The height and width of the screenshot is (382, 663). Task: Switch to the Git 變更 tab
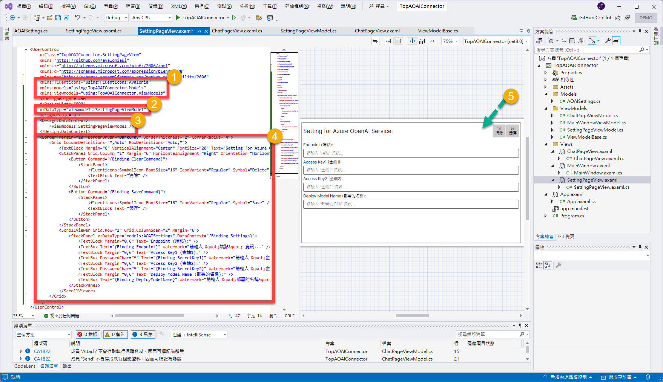pyautogui.click(x=566, y=237)
